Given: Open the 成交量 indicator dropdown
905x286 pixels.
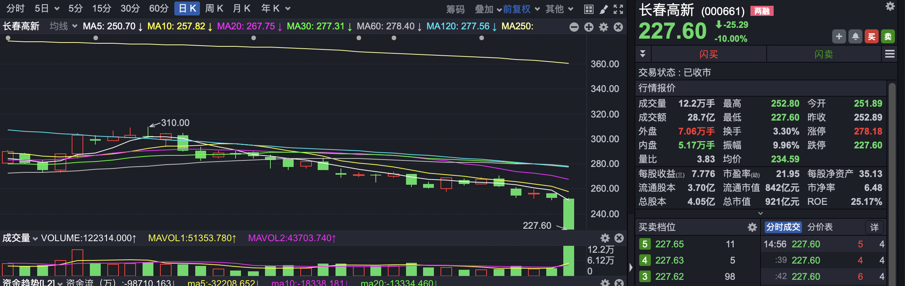Looking at the screenshot, I should click(x=20, y=238).
